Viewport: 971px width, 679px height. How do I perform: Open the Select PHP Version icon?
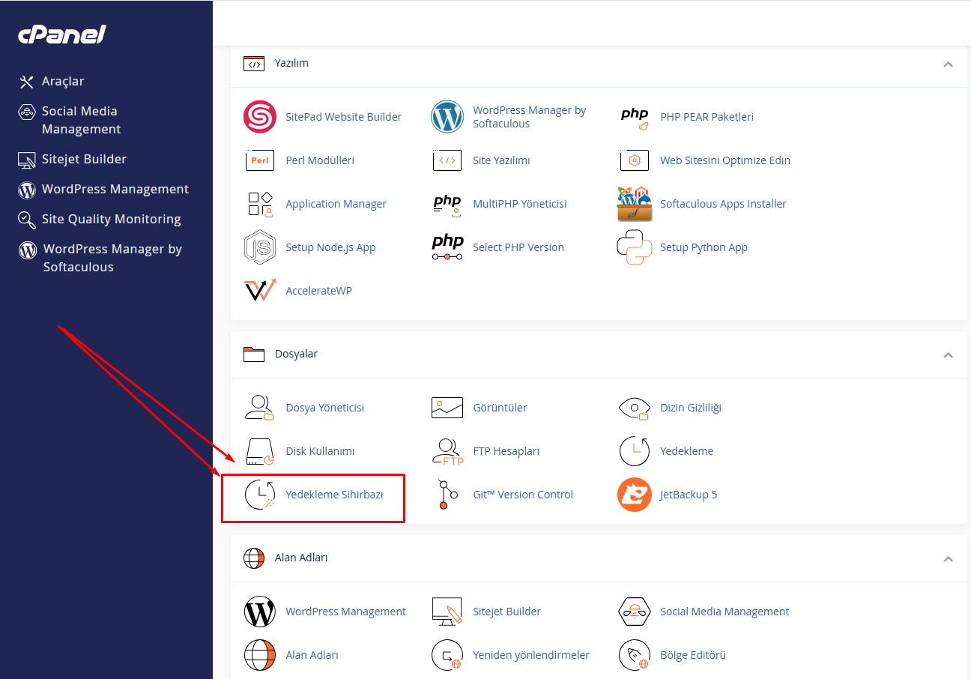click(447, 247)
